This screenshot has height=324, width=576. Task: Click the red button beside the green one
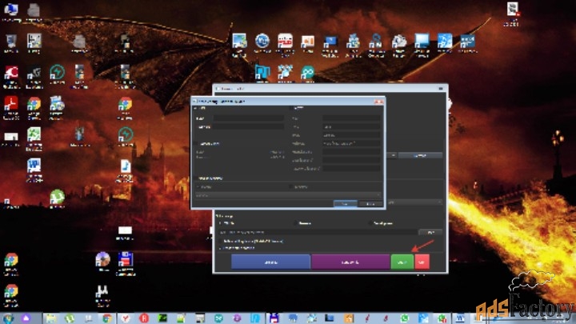click(x=422, y=262)
